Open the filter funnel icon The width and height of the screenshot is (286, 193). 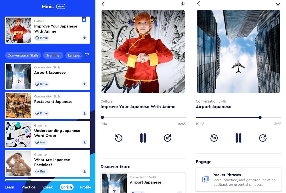pos(88,55)
